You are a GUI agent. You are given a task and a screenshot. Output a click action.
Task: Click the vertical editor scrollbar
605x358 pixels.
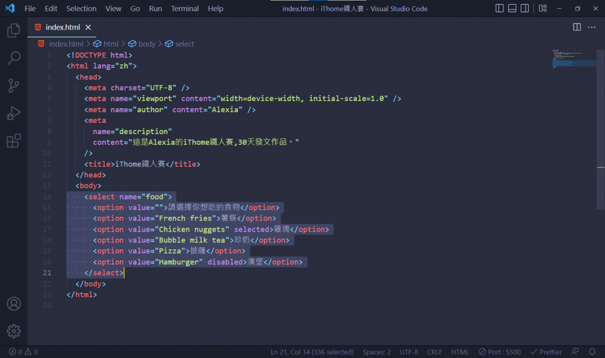600,129
